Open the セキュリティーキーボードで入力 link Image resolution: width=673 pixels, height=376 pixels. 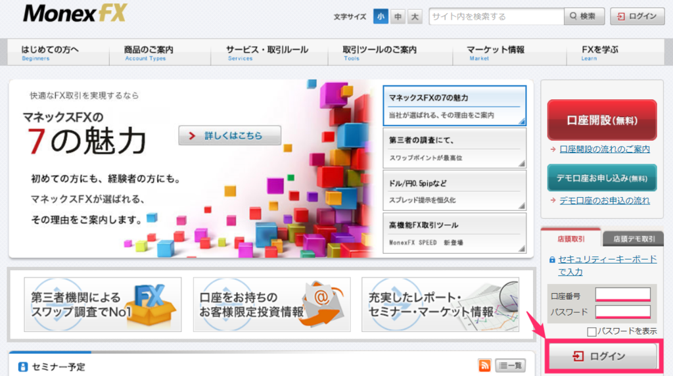pos(607,266)
